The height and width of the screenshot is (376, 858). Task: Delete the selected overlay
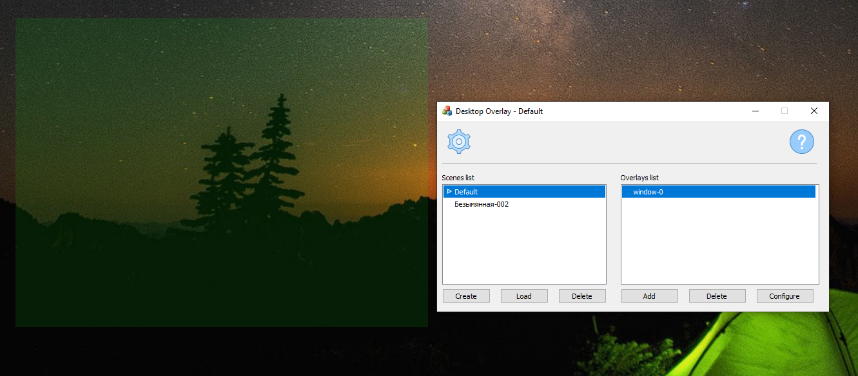click(717, 296)
